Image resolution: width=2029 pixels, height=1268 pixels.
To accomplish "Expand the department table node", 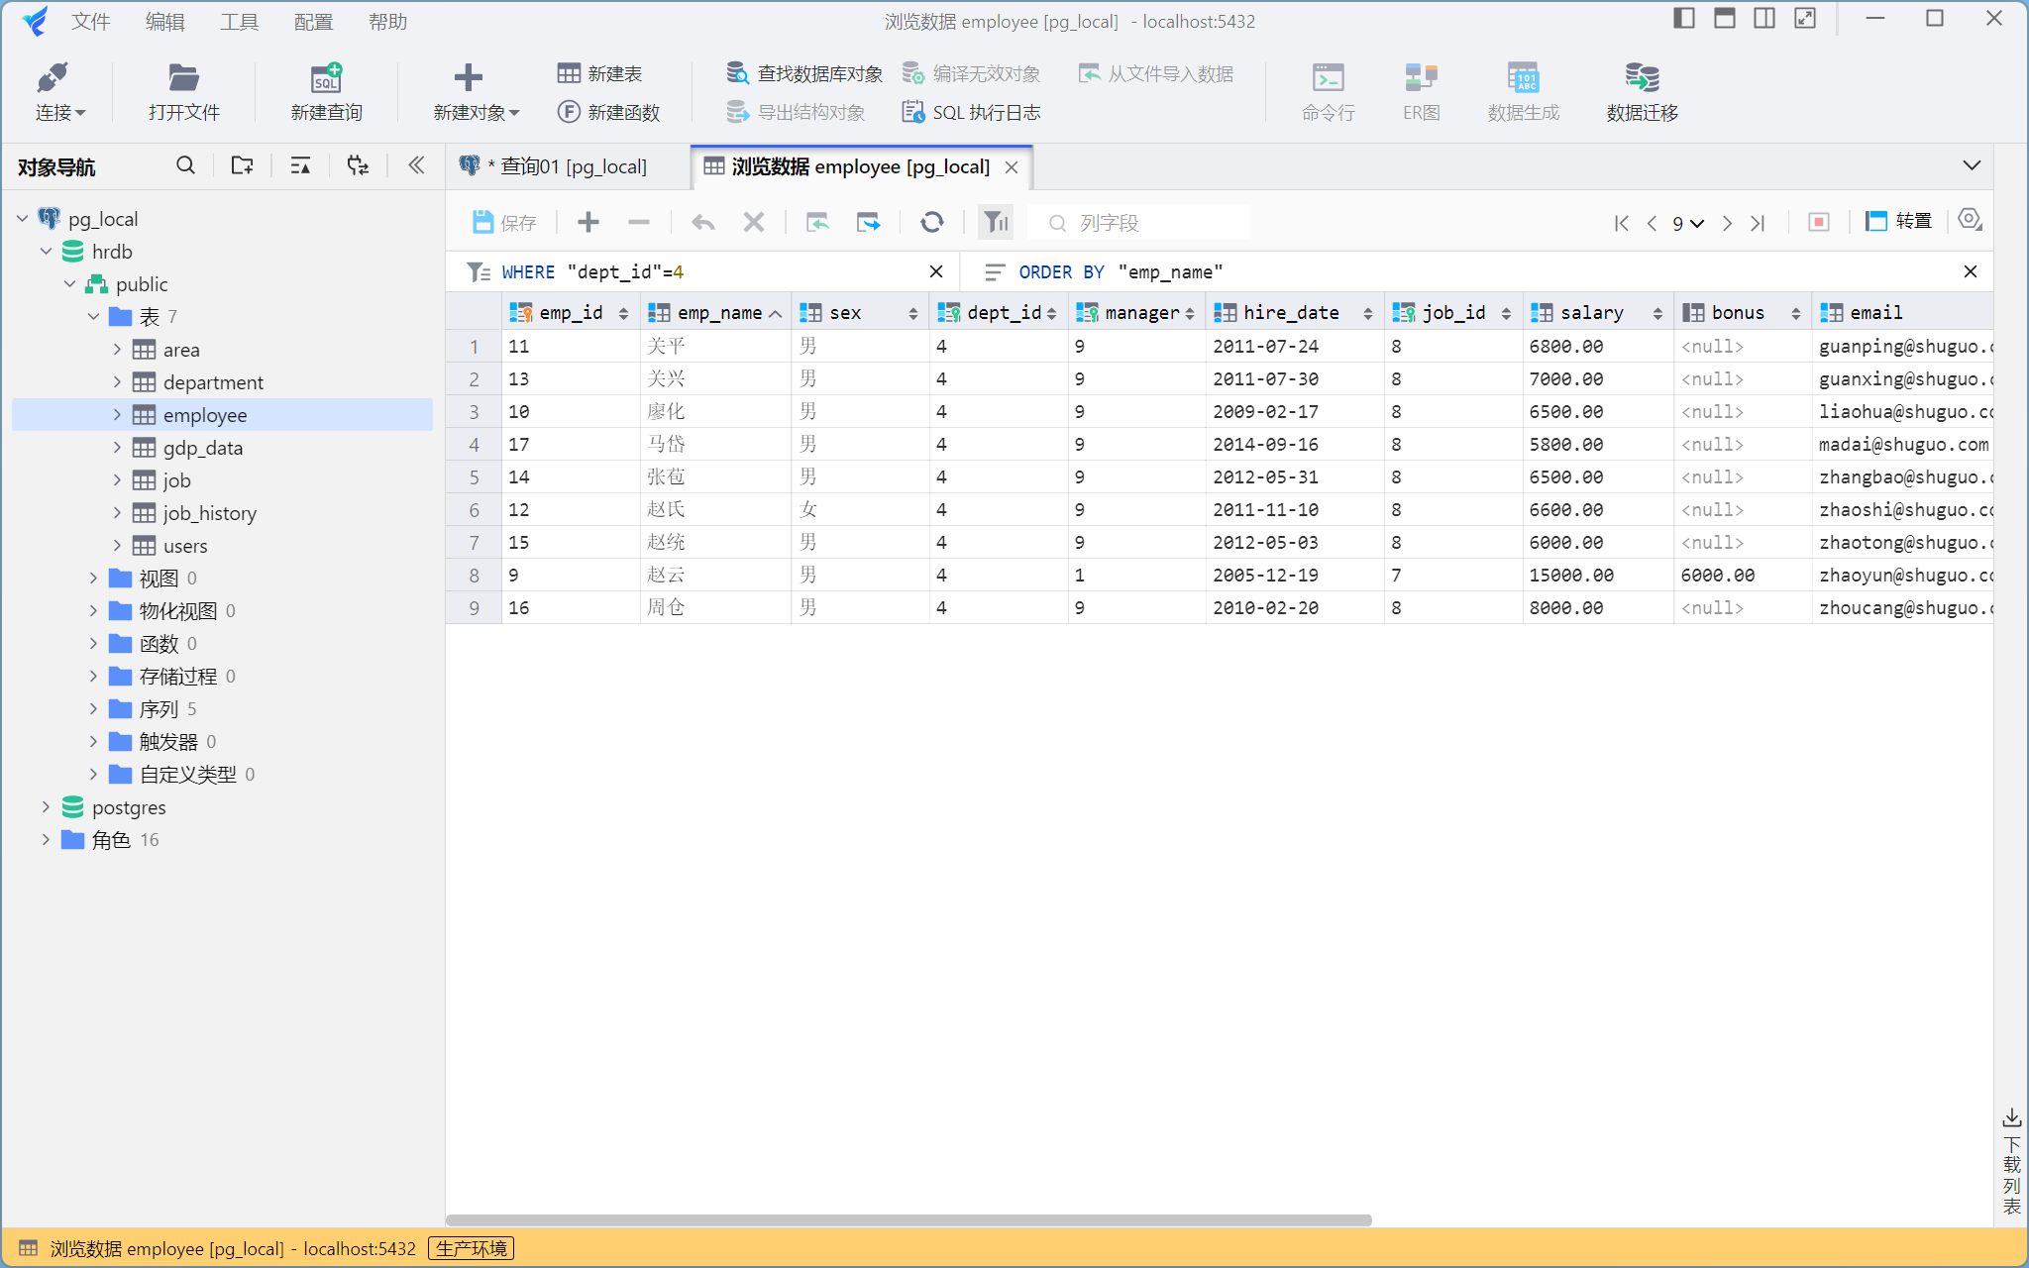I will pyautogui.click(x=117, y=382).
